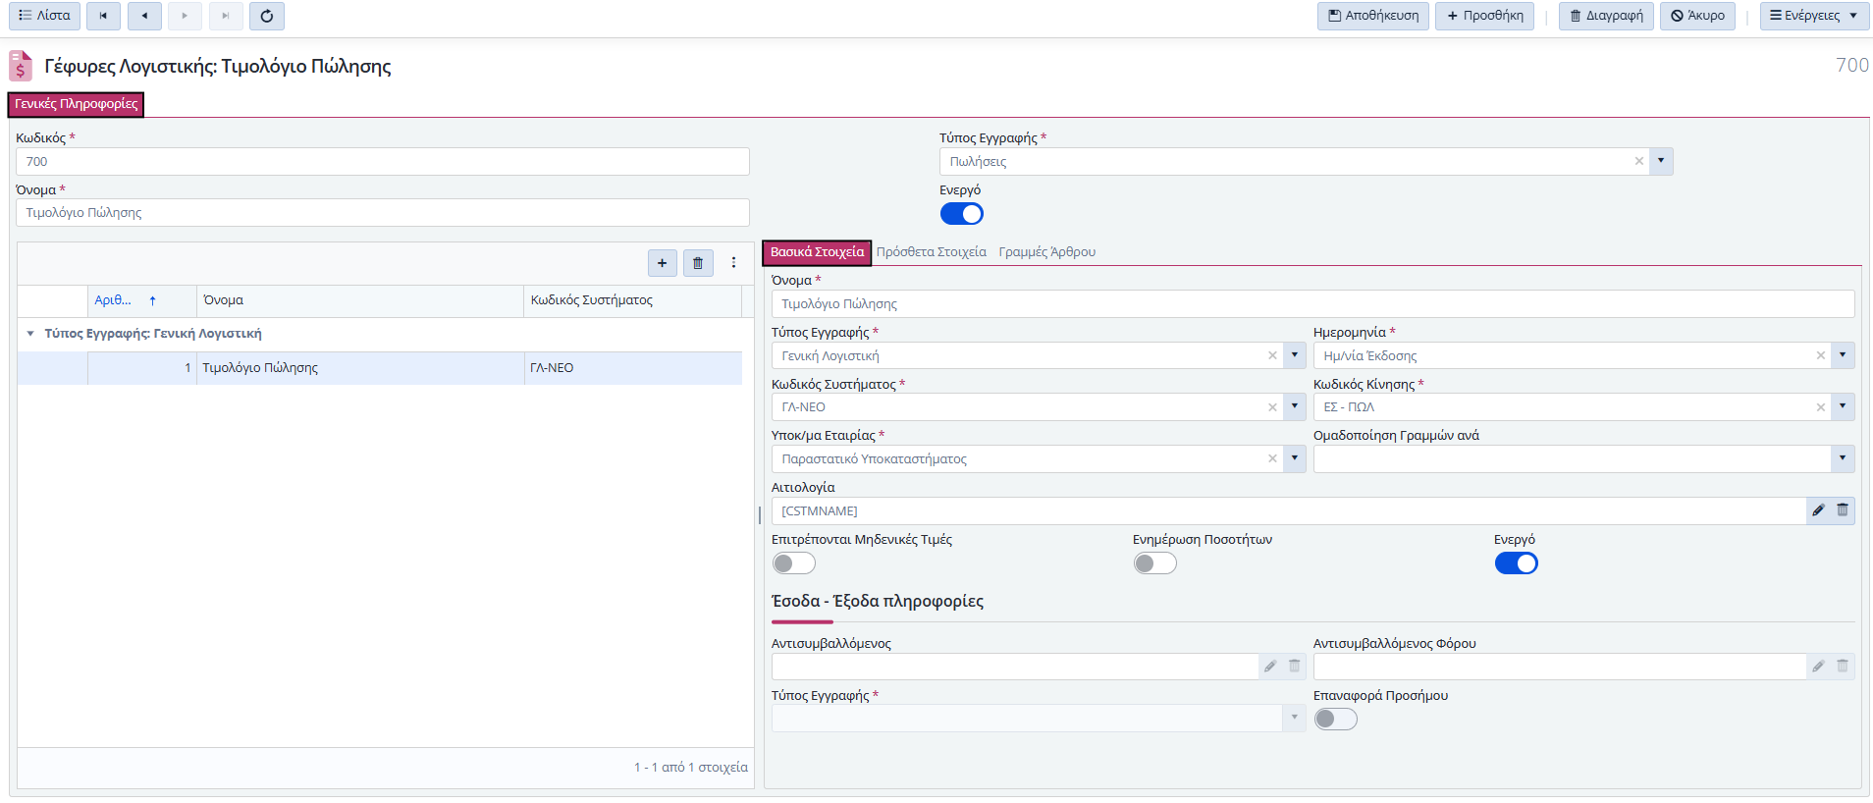This screenshot has height=803, width=1873.
Task: Edit the Αιτιολογία field with the pencil icon
Action: click(1818, 510)
